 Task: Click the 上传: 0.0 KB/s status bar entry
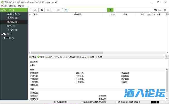pyautogui.click(x=128, y=102)
